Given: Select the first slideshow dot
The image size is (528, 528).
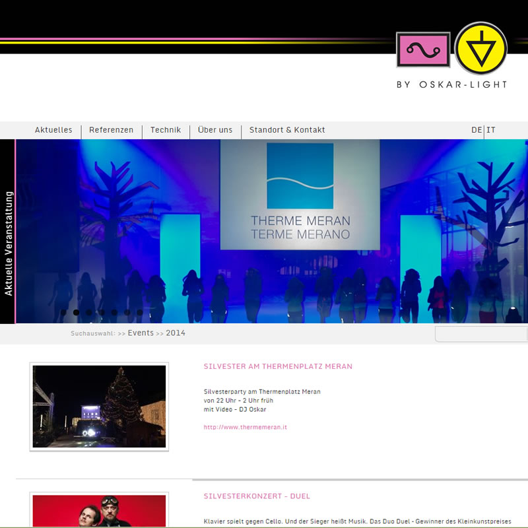Looking at the screenshot, I should pyautogui.click(x=64, y=313).
